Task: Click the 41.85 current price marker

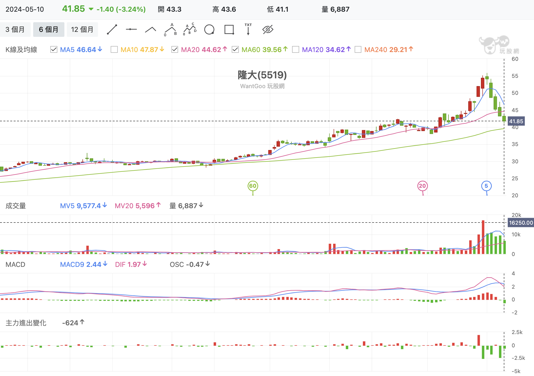Action: pyautogui.click(x=516, y=121)
